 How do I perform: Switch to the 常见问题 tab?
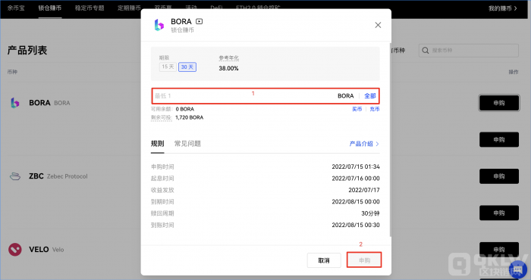(x=187, y=144)
